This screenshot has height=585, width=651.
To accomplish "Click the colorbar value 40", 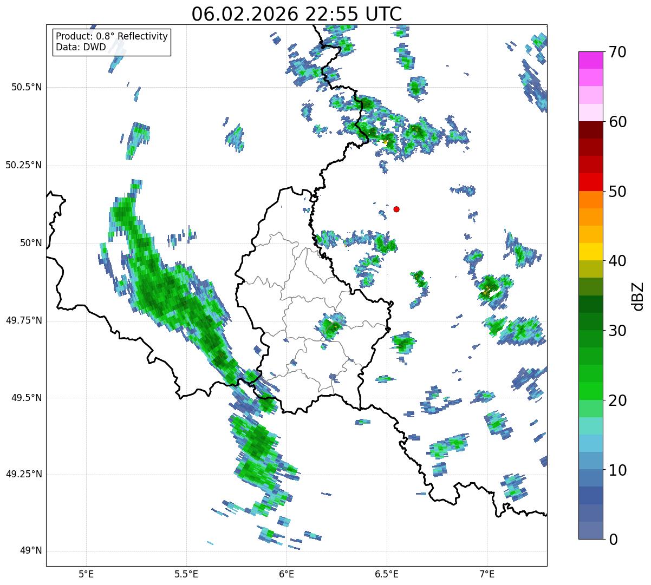I will [617, 261].
